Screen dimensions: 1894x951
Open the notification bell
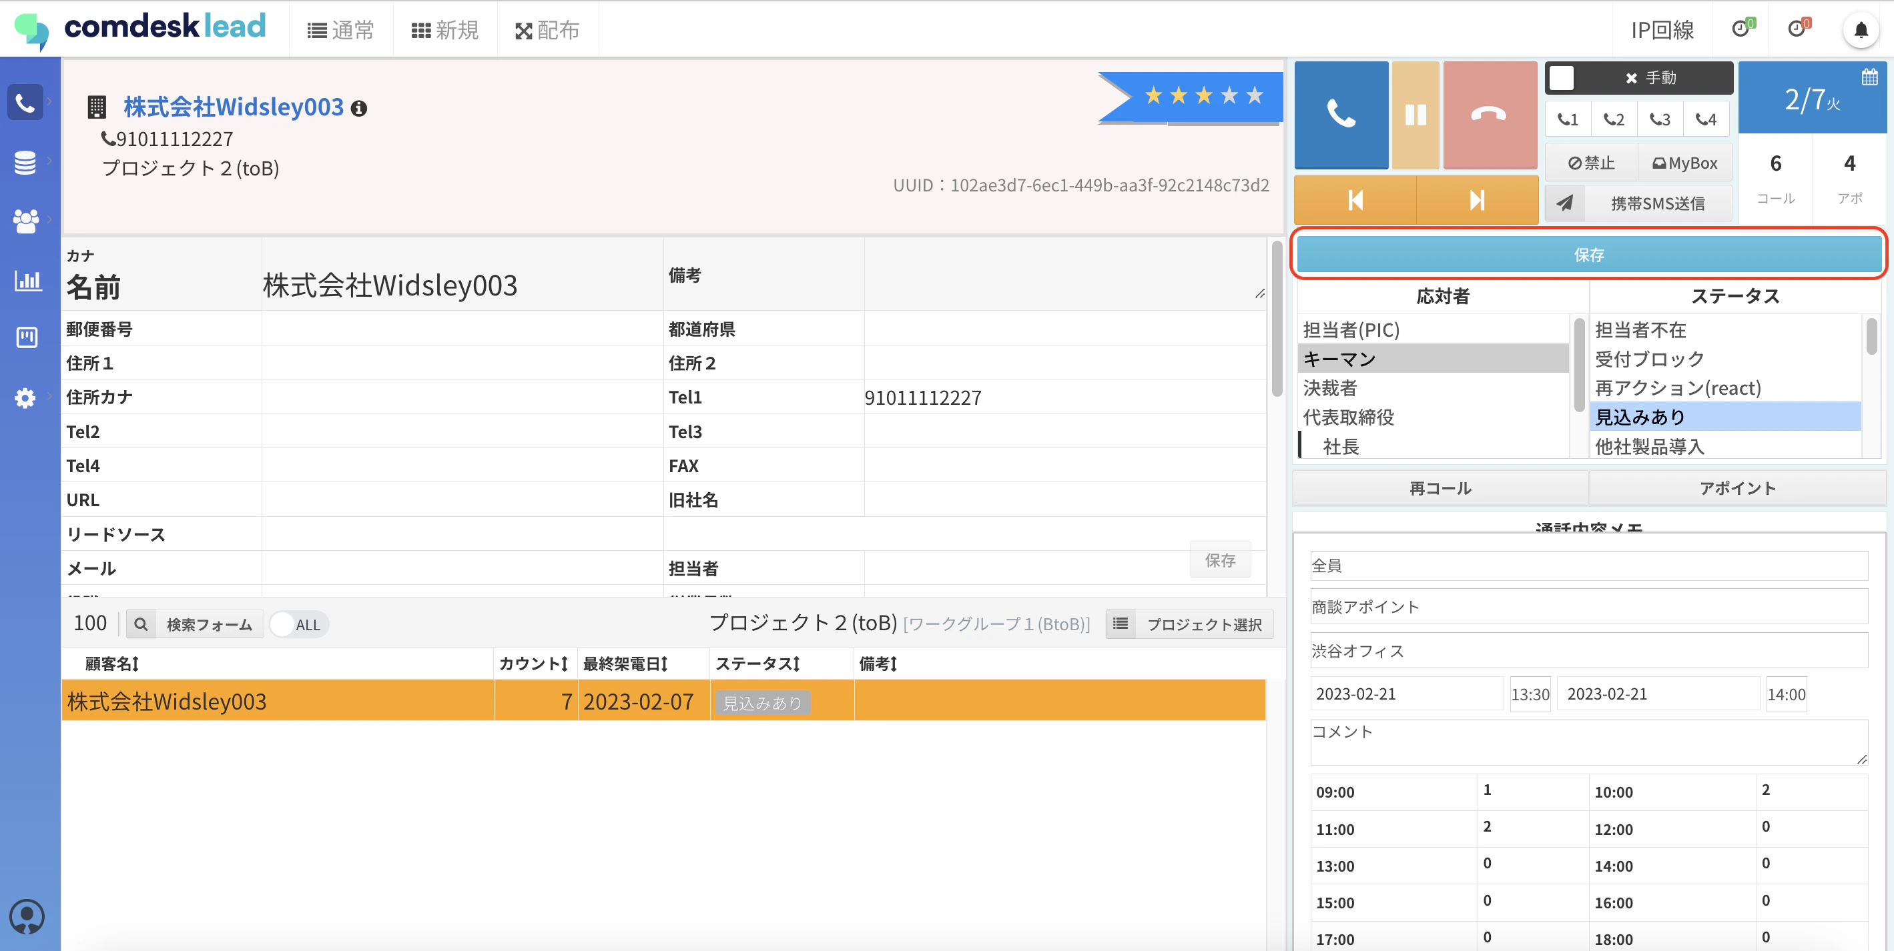tap(1861, 30)
